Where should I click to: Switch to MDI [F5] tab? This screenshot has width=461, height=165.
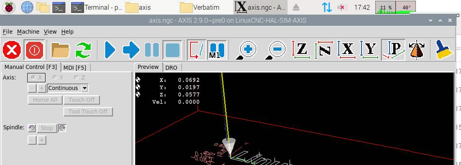click(75, 68)
